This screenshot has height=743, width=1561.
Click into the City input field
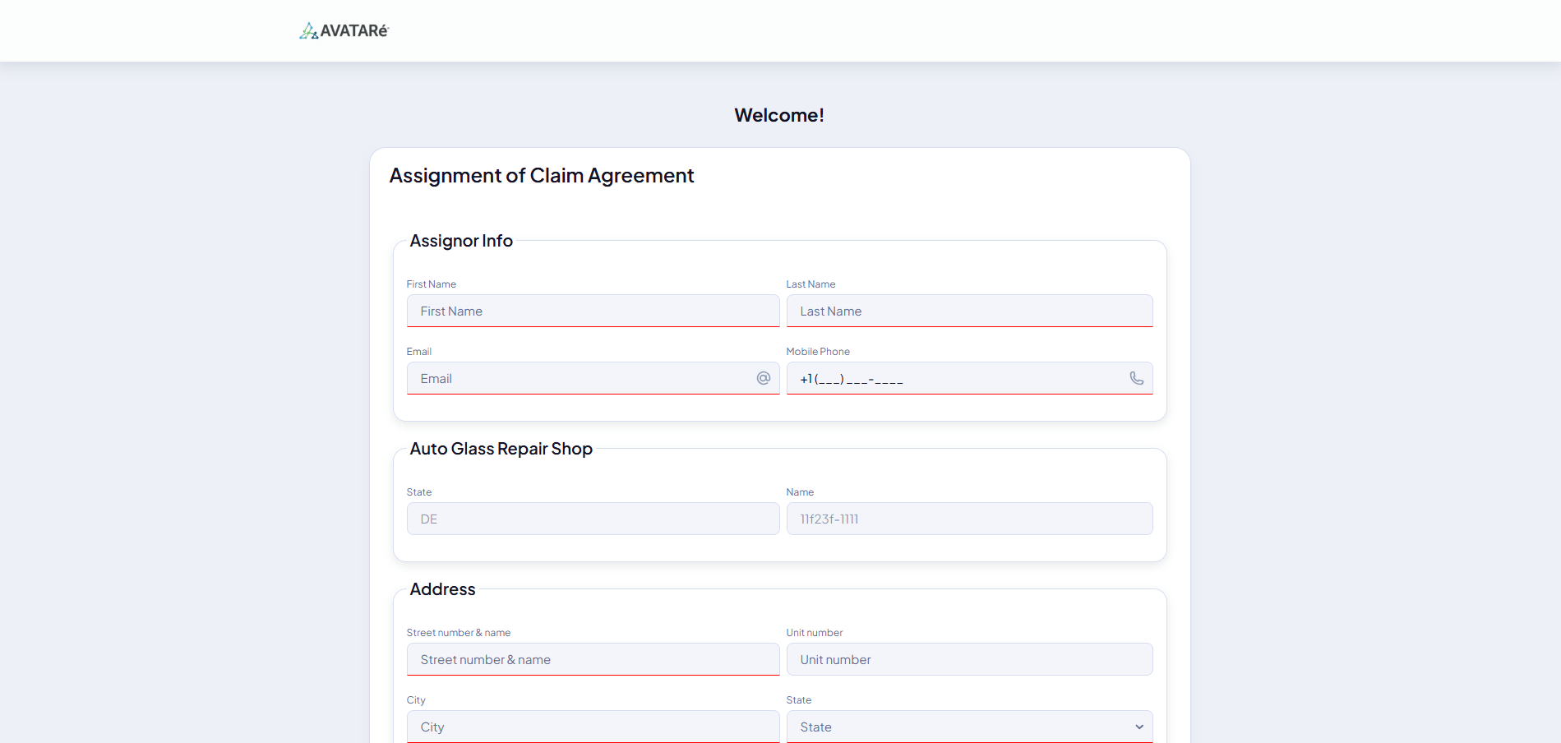(593, 727)
